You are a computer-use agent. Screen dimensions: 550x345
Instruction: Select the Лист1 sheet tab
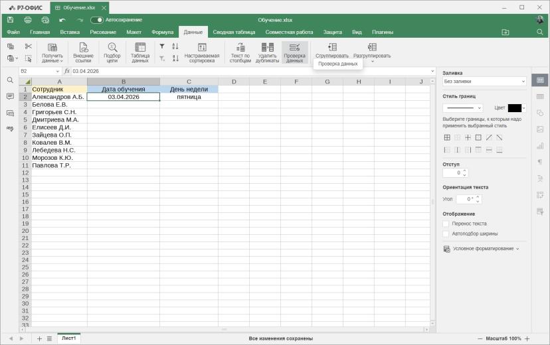click(x=69, y=338)
